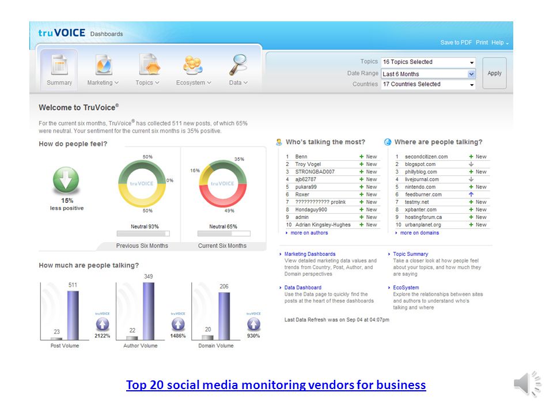Open the Topic Summary link
The width and height of the screenshot is (553, 415).
click(411, 254)
